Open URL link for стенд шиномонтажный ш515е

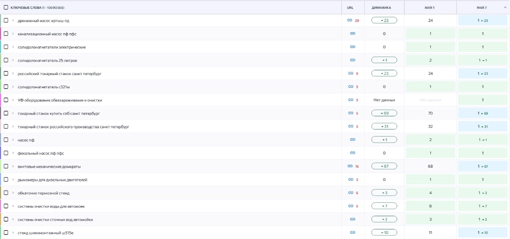pyautogui.click(x=352, y=232)
